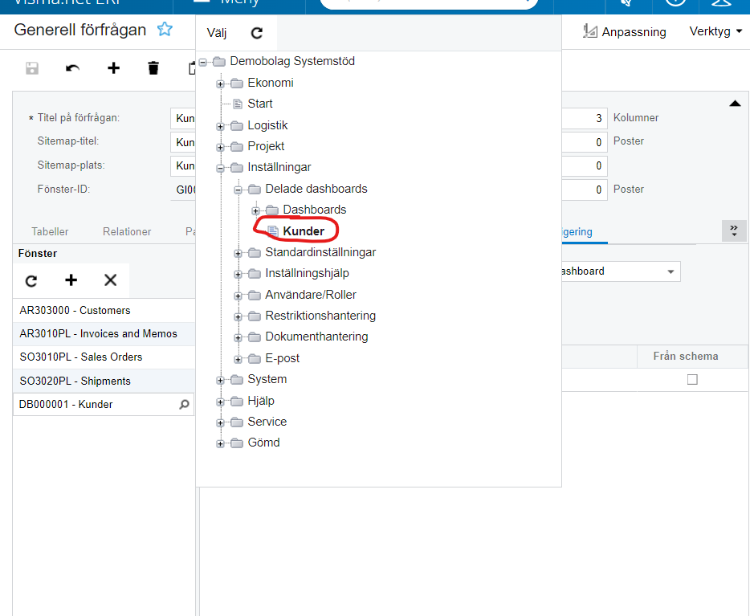Collapse the Inställningar folder
This screenshot has width=750, height=616.
tap(220, 169)
